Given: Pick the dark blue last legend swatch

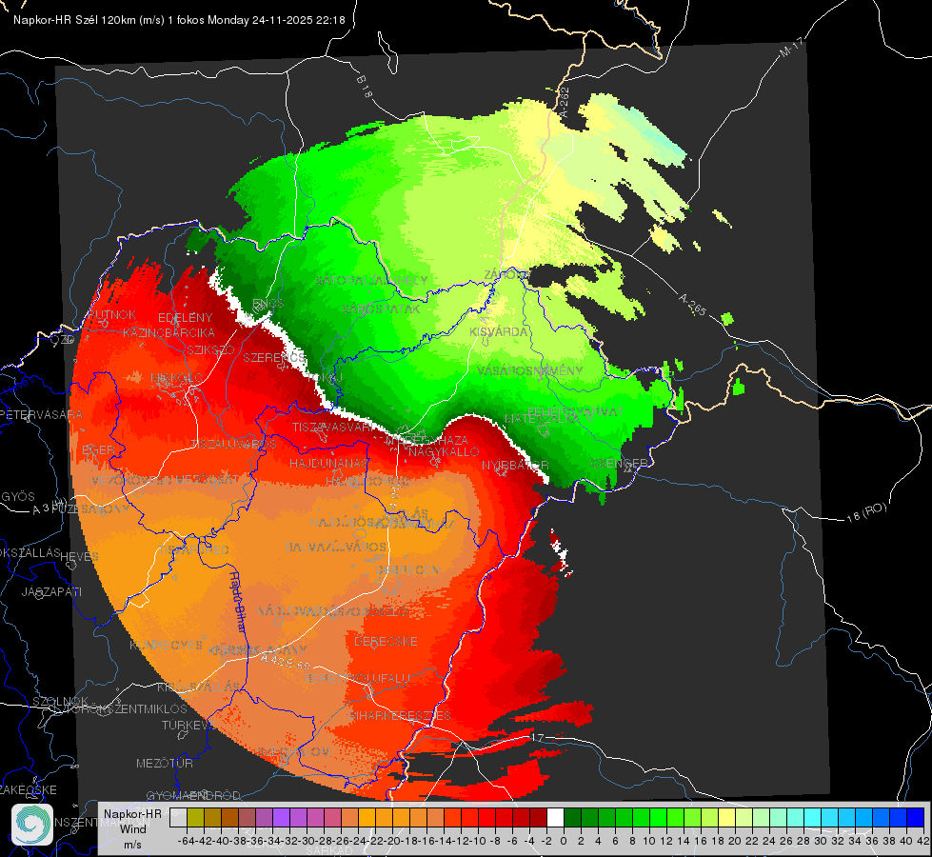Looking at the screenshot, I should tap(916, 817).
